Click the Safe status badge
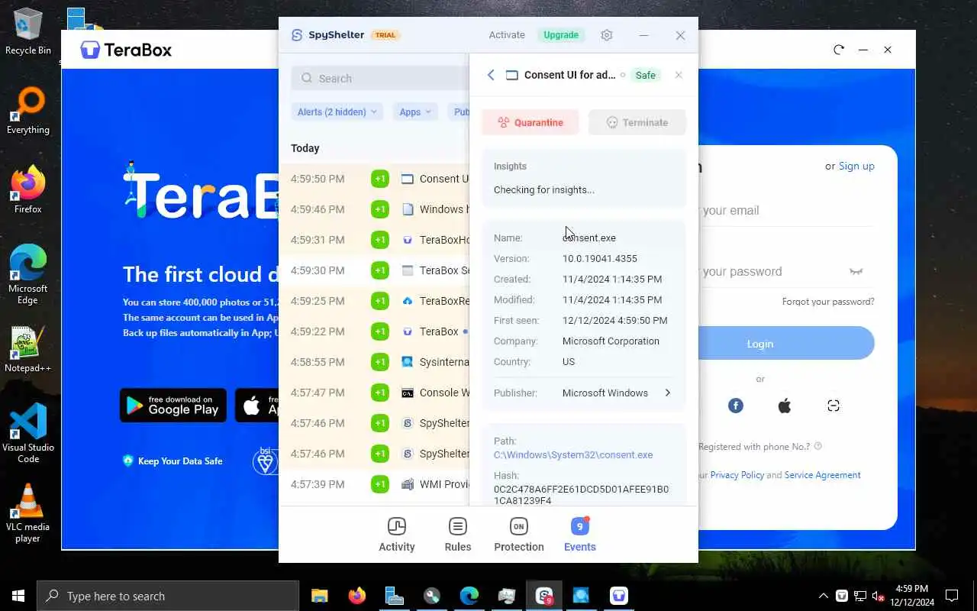Viewport: 977px width, 611px height. coord(645,75)
